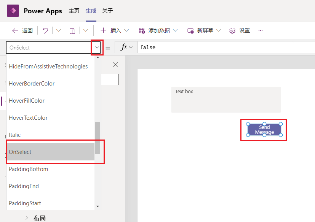Click the undo icon
The height and width of the screenshot is (222, 315).
(45, 30)
